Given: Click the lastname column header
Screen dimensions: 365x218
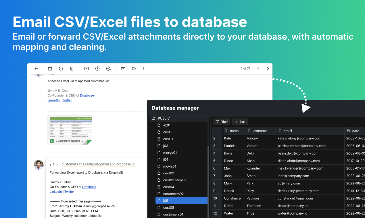Looking at the screenshot, I should coord(260,131).
